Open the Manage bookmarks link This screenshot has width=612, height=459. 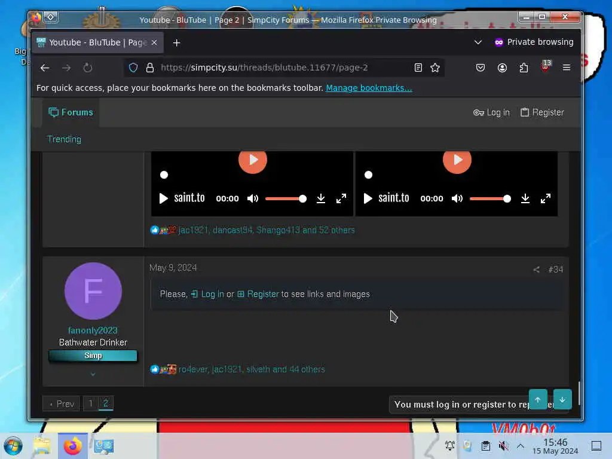click(369, 88)
